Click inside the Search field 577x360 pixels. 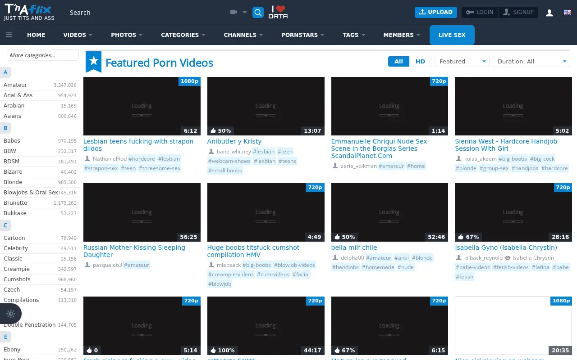click(147, 13)
